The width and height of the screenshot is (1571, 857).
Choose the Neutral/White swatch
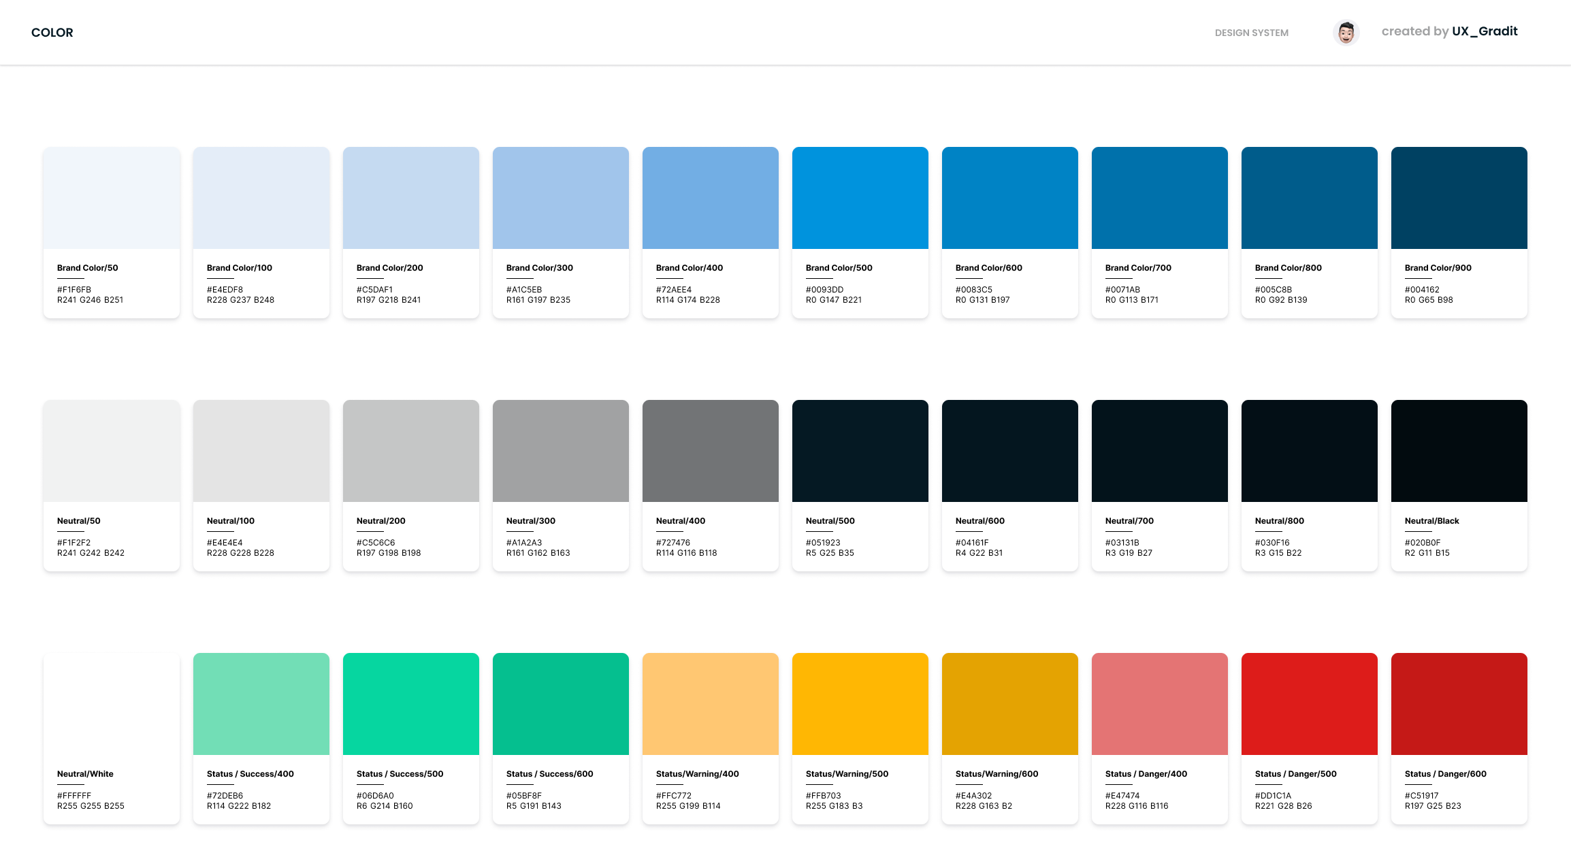112,704
